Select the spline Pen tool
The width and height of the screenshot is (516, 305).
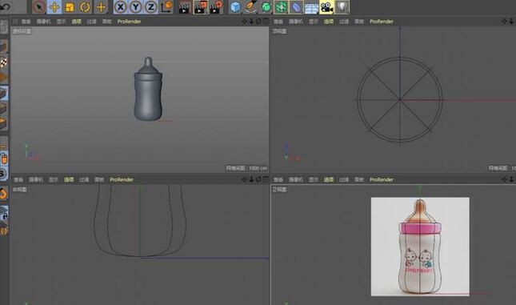[x=250, y=7]
